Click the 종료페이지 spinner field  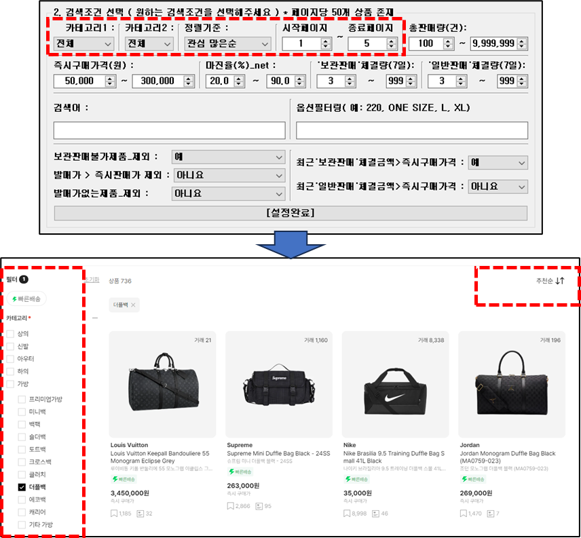pyautogui.click(x=372, y=43)
